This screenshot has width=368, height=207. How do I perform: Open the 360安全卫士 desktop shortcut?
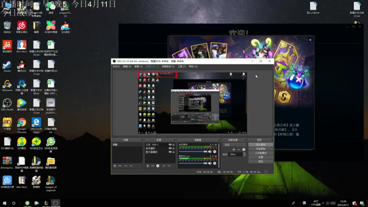click(x=36, y=144)
